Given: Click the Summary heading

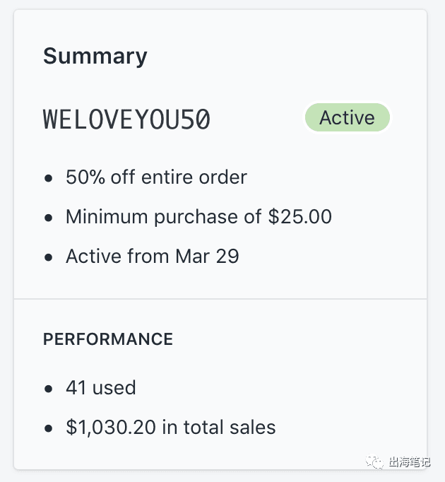Looking at the screenshot, I should click(x=95, y=56).
